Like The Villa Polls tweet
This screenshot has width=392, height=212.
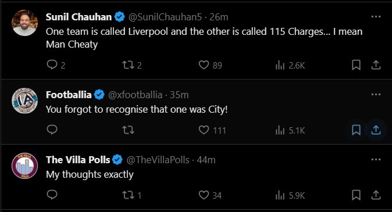(x=204, y=195)
